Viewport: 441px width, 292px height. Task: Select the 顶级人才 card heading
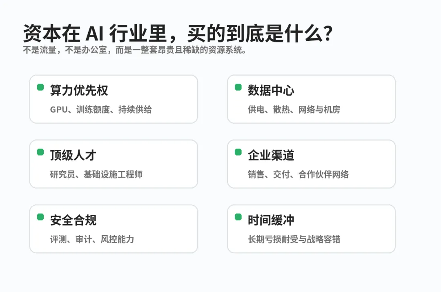point(73,155)
